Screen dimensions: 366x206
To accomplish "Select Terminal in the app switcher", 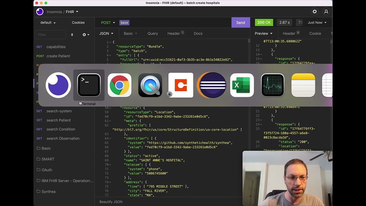I will 89,85.
